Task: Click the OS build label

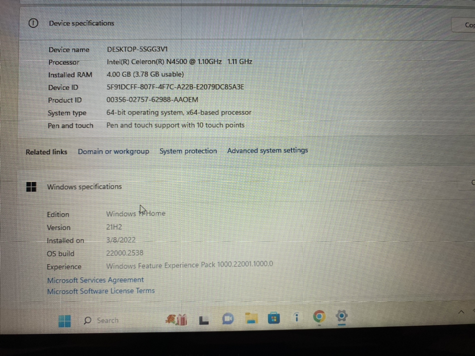Action: 60,254
